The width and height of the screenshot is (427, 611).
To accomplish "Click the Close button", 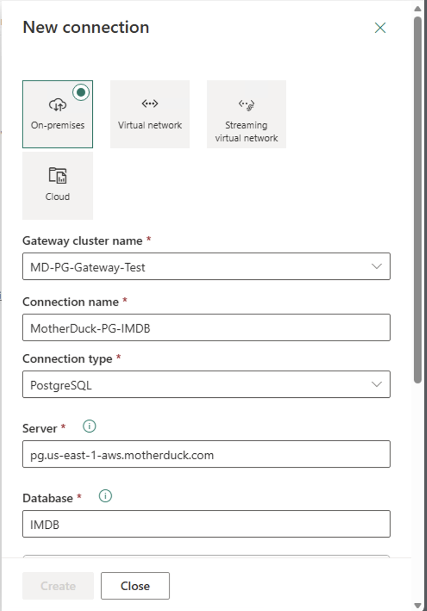I will (135, 586).
